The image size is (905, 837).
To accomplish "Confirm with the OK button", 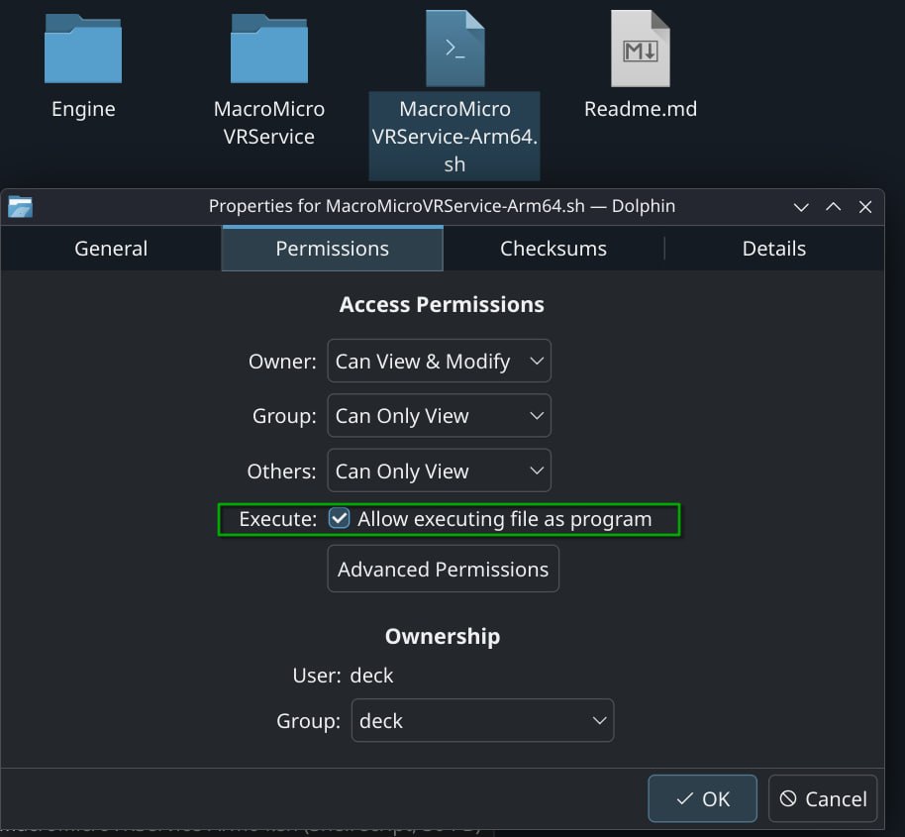I will click(x=702, y=799).
